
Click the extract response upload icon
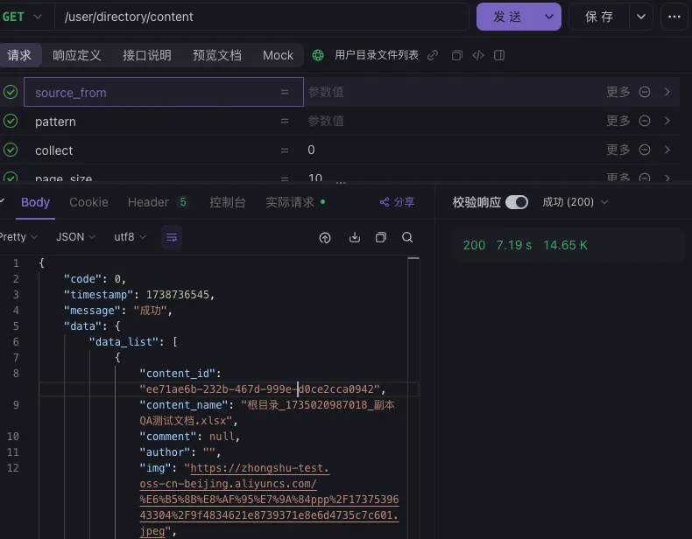[325, 237]
